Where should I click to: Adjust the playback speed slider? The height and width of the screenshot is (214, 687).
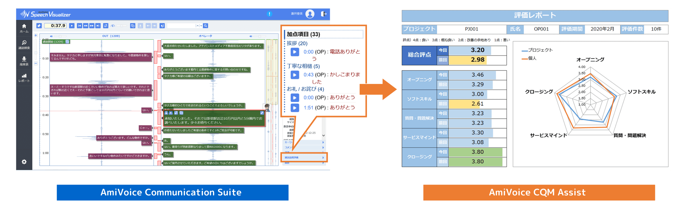pos(122,26)
